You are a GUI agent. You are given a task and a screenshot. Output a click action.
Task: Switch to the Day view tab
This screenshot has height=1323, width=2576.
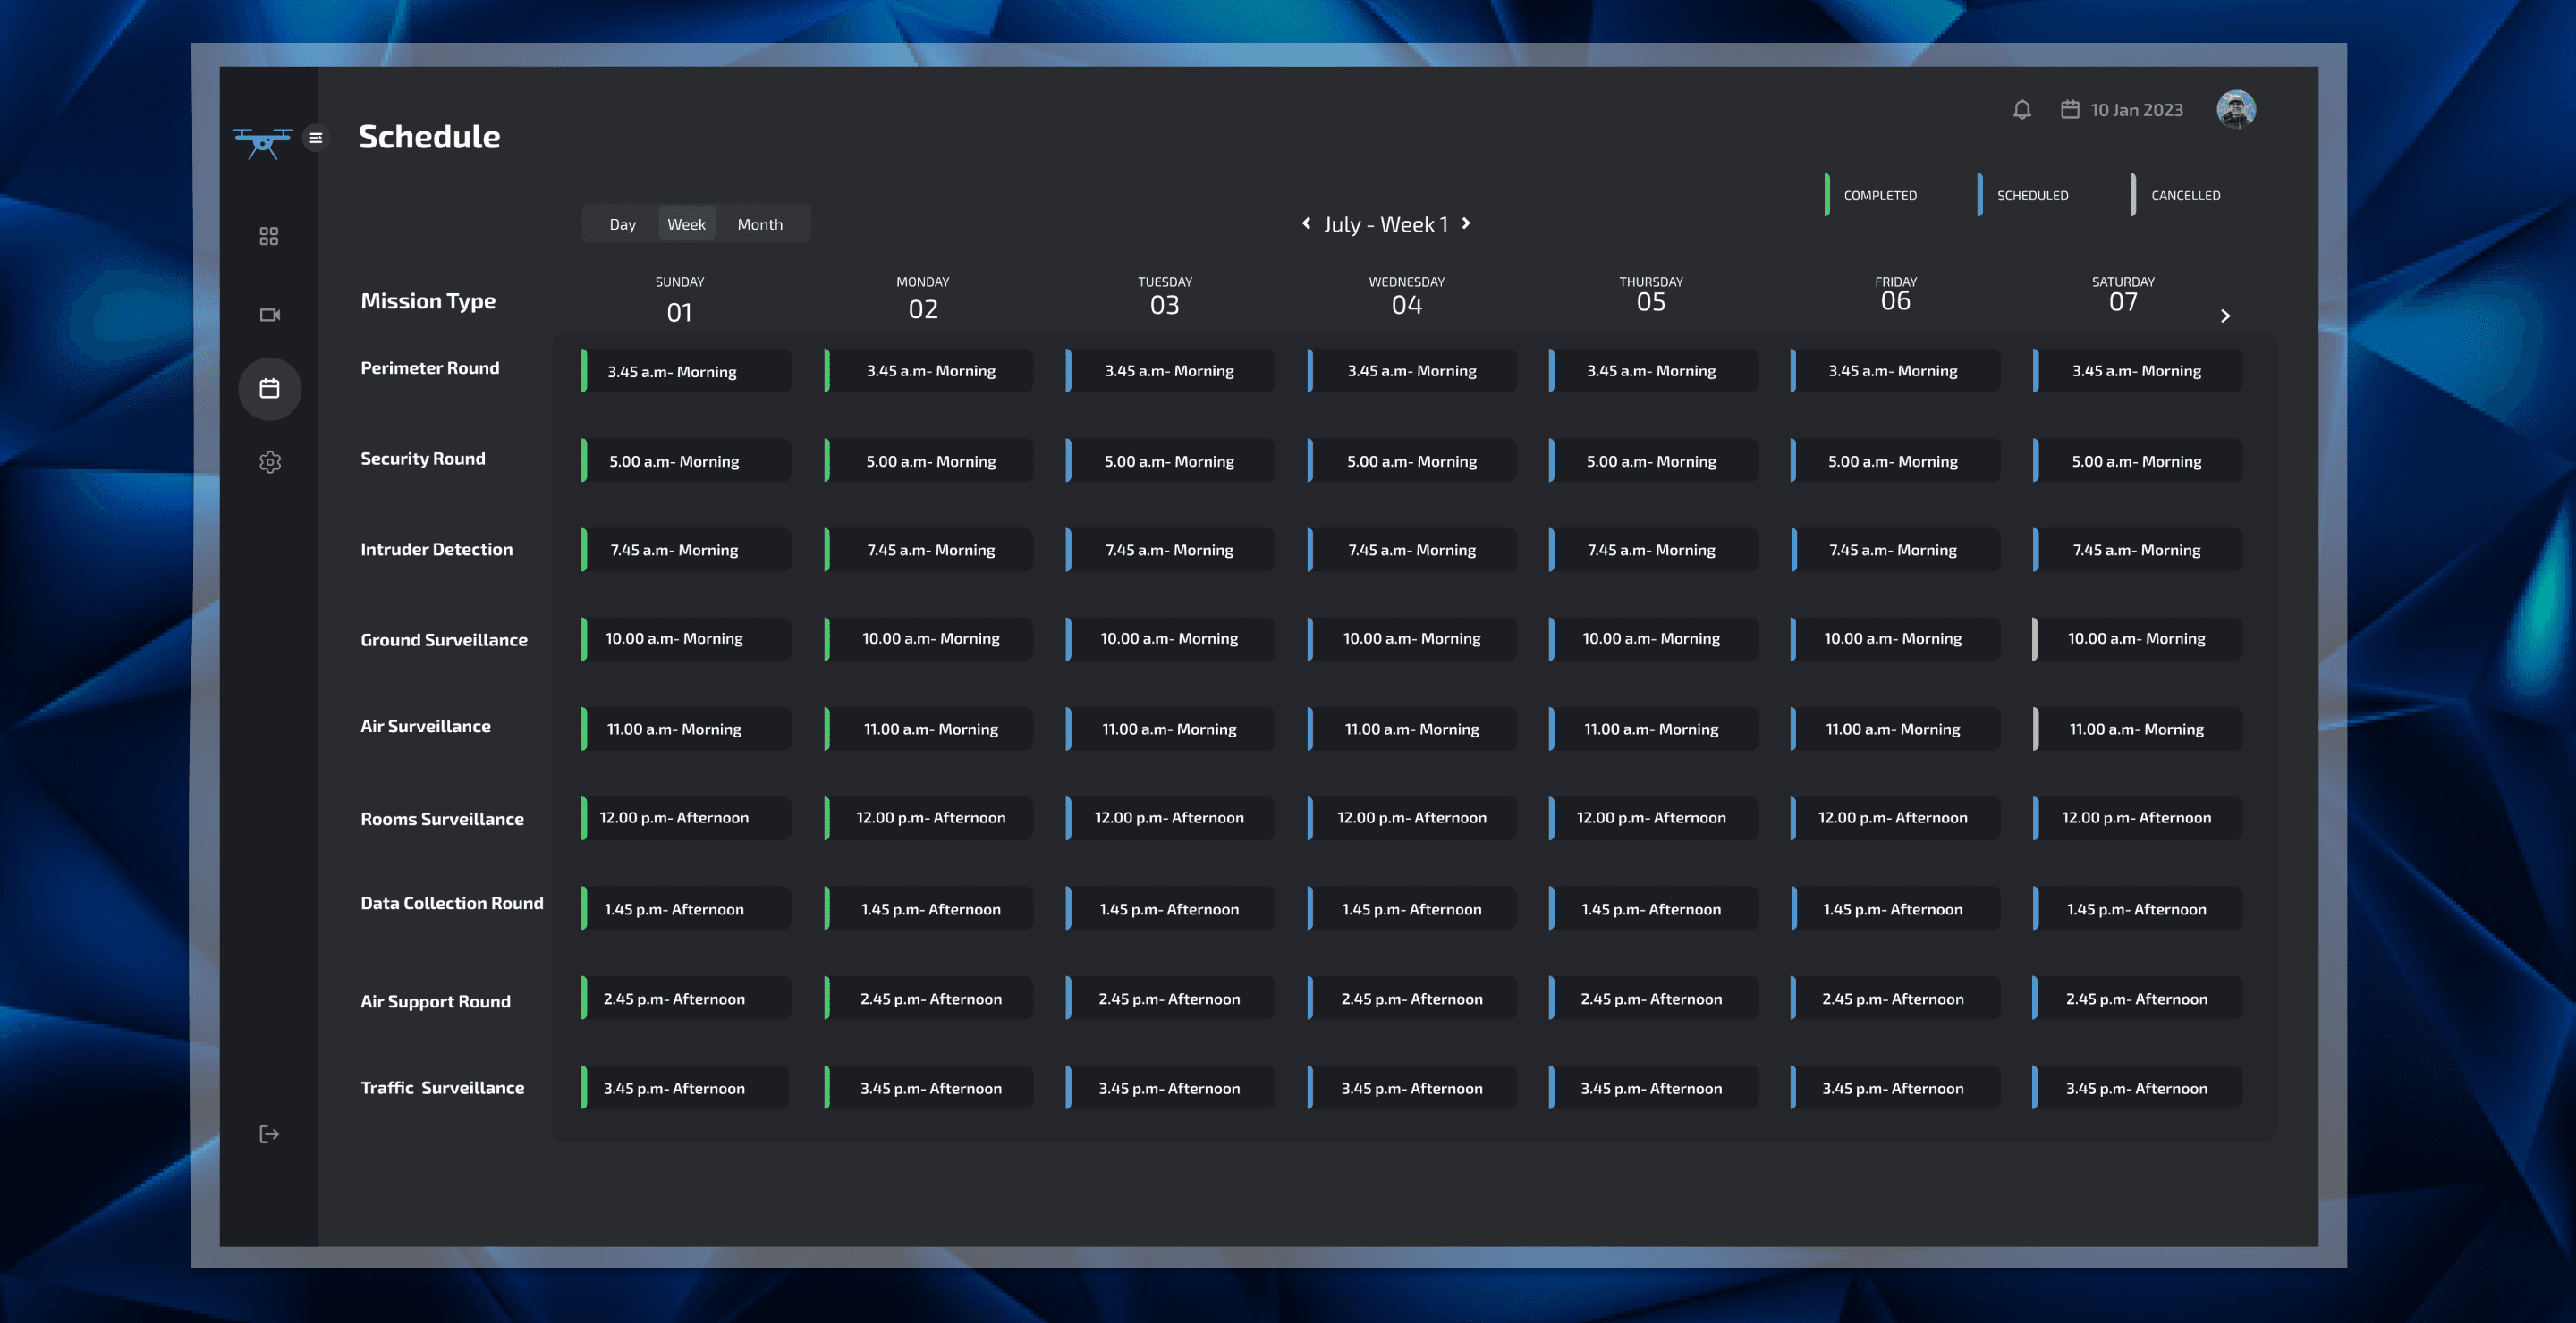coord(622,225)
